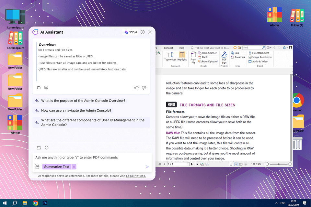Image resolution: width=311 pixels, height=207 pixels.
Task: Open the page number dropdown
Action: click(x=188, y=164)
